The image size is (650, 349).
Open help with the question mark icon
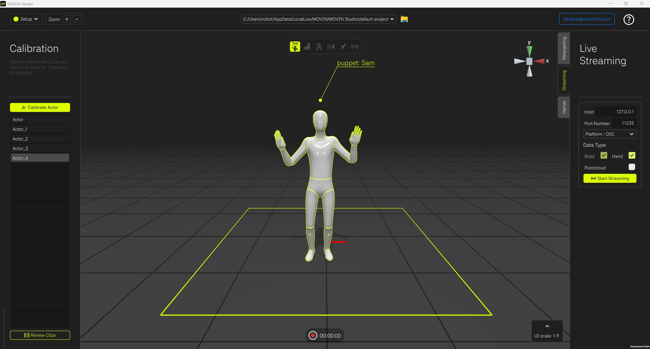point(629,19)
